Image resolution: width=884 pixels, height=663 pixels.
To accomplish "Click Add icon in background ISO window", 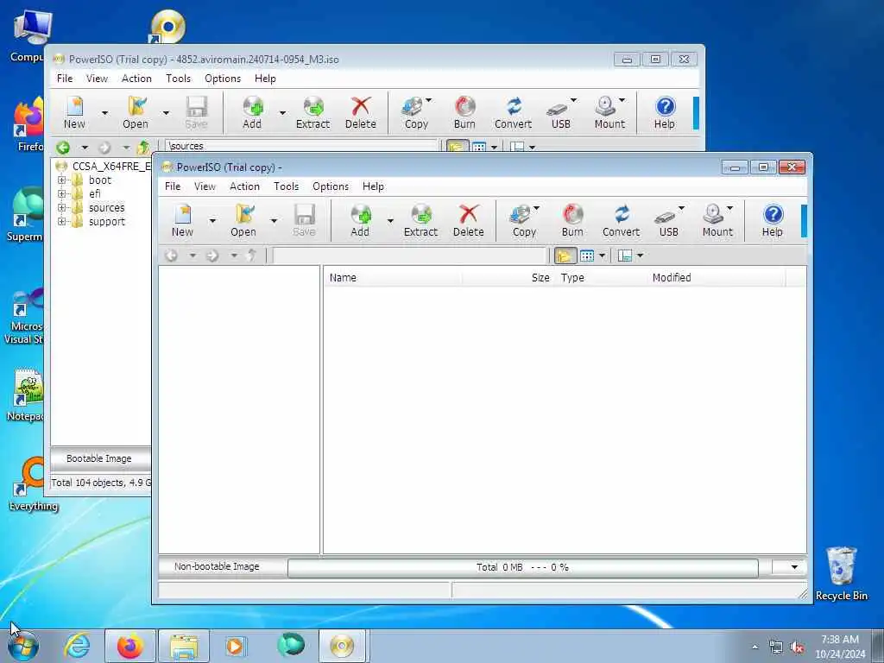I will (x=252, y=113).
